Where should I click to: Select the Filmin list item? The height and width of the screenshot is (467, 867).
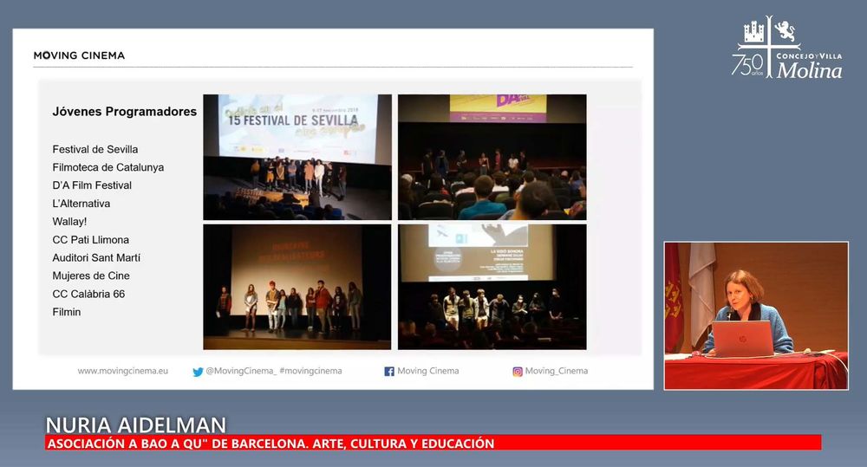[x=67, y=312]
